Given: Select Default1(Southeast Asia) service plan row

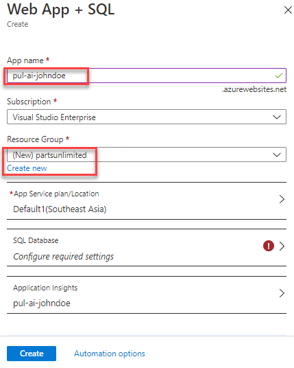Looking at the screenshot, I should coord(147,200).
